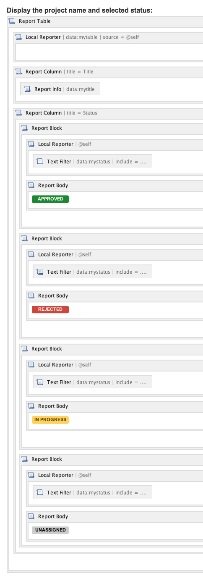203x577 pixels.
Task: Select the Report Block icon above IN PROGRESS
Action: coord(25,349)
